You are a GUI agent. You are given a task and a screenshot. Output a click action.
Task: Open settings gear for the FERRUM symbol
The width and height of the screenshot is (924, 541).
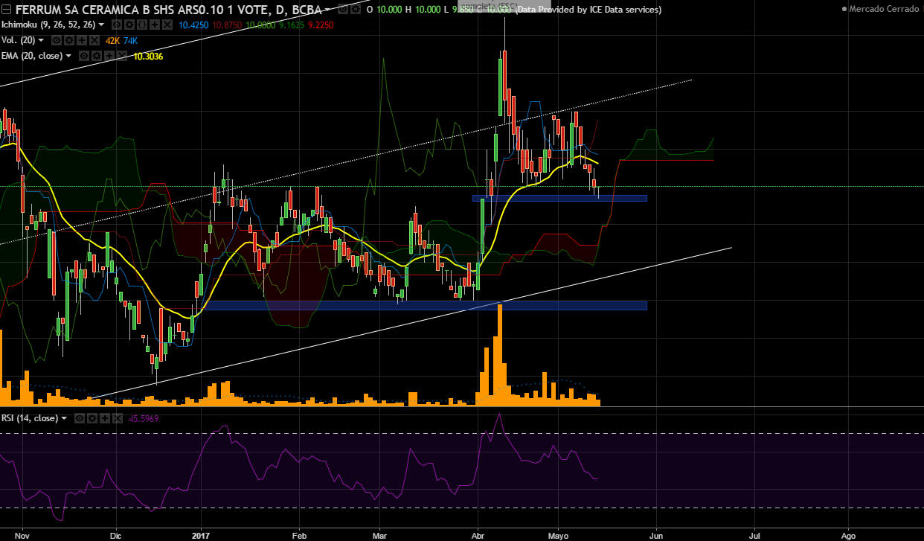pos(356,10)
